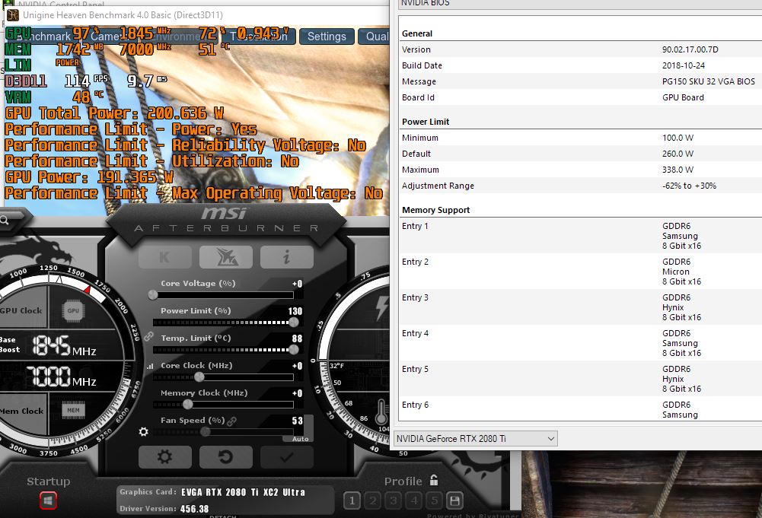Click the Unigine Heaven window icon
This screenshot has width=762, height=518.
(13, 15)
